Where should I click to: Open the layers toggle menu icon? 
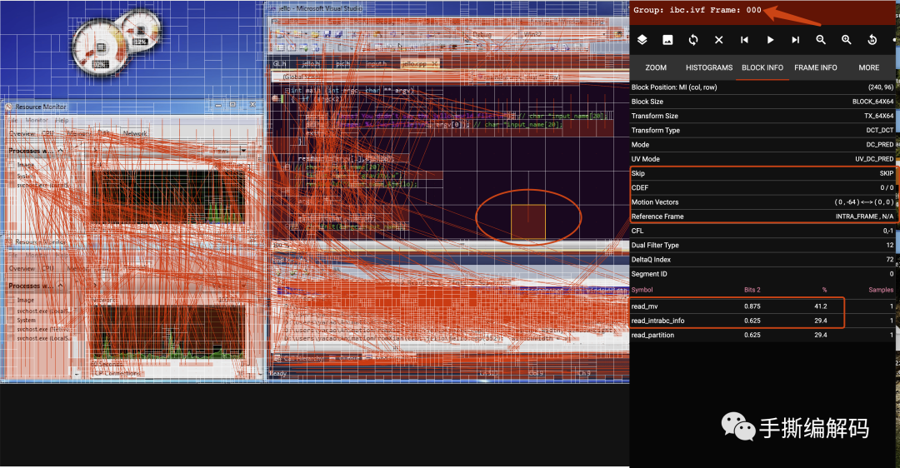pyautogui.click(x=642, y=40)
